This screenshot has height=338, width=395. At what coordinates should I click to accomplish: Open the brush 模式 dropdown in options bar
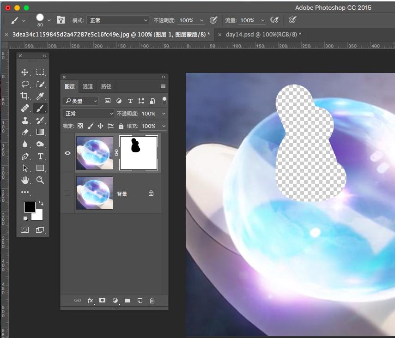click(118, 20)
